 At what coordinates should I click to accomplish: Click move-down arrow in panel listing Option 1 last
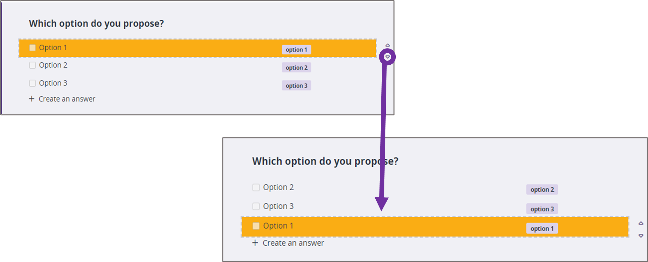point(641,236)
